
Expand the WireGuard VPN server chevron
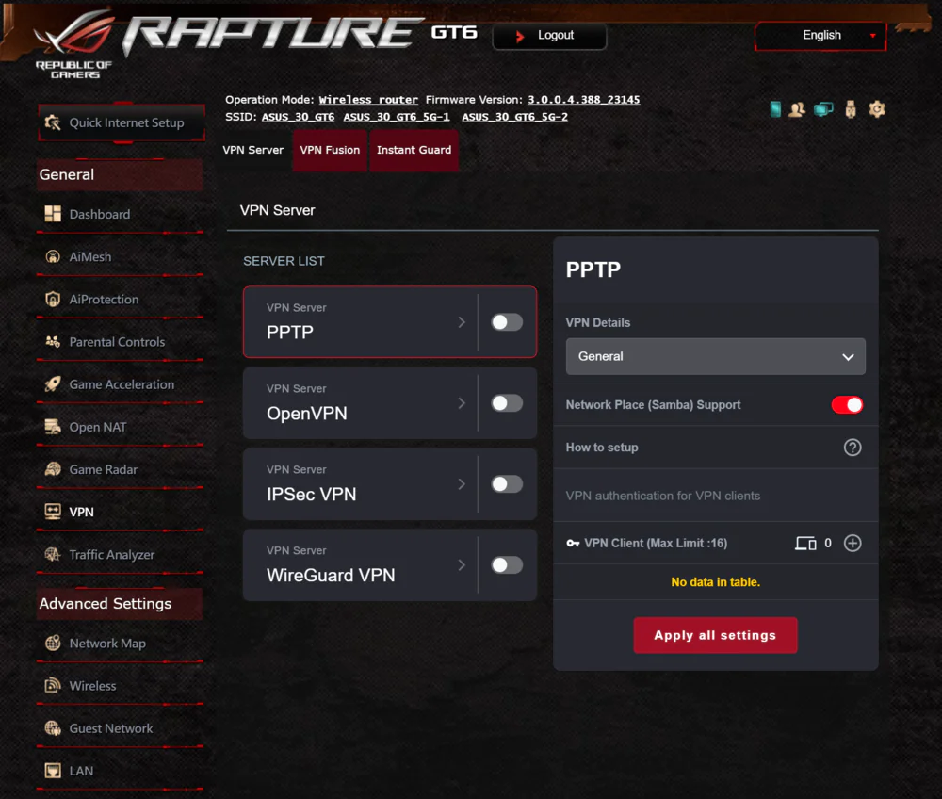(x=462, y=564)
